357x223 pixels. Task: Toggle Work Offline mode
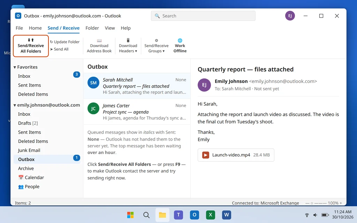point(180,46)
